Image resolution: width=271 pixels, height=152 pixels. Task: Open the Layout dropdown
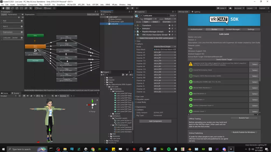pos(263,8)
